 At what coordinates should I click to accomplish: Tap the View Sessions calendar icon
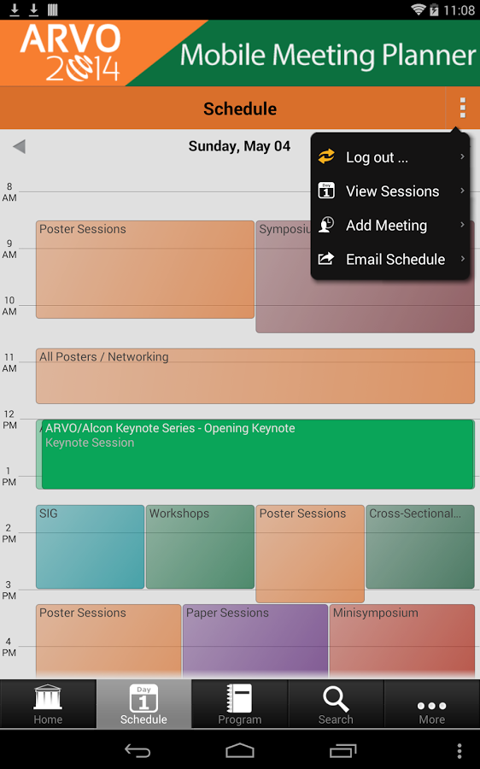point(326,191)
